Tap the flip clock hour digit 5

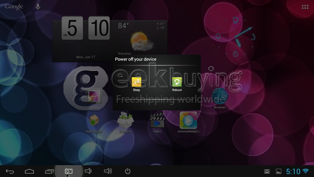(x=72, y=28)
